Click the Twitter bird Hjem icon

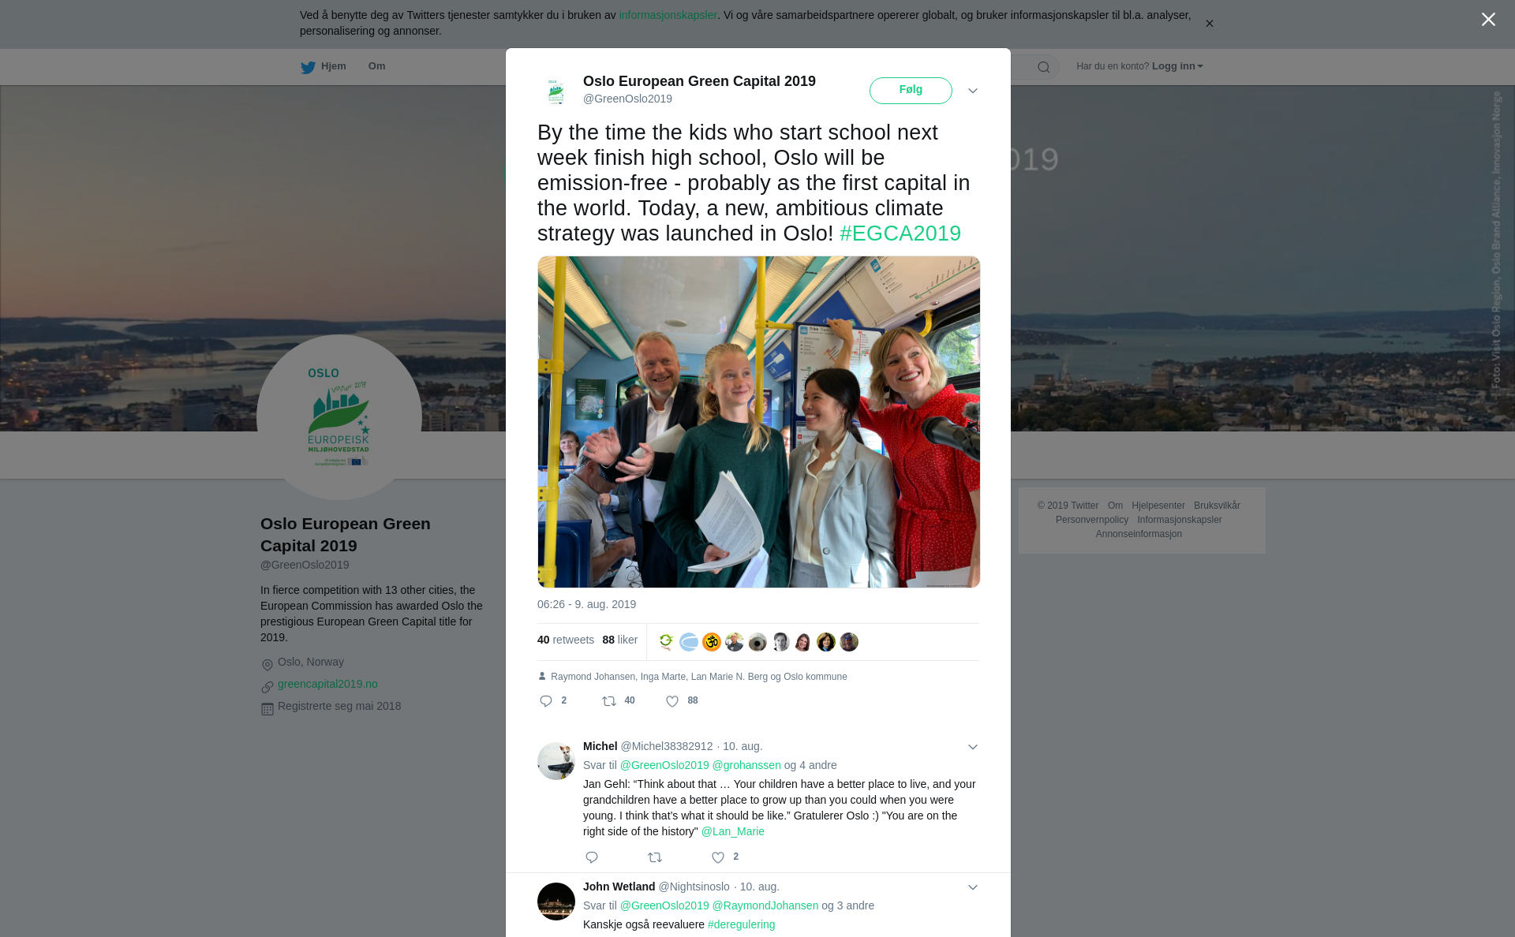[308, 68]
